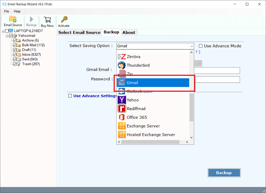
Task: Uncheck the Yahoomail checkbox
Action: tap(11, 36)
